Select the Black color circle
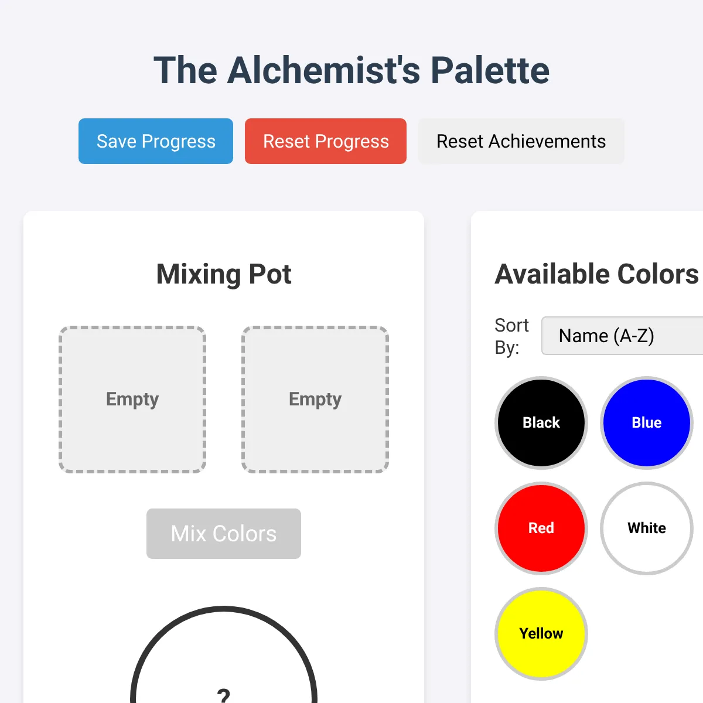703x703 pixels. click(541, 423)
